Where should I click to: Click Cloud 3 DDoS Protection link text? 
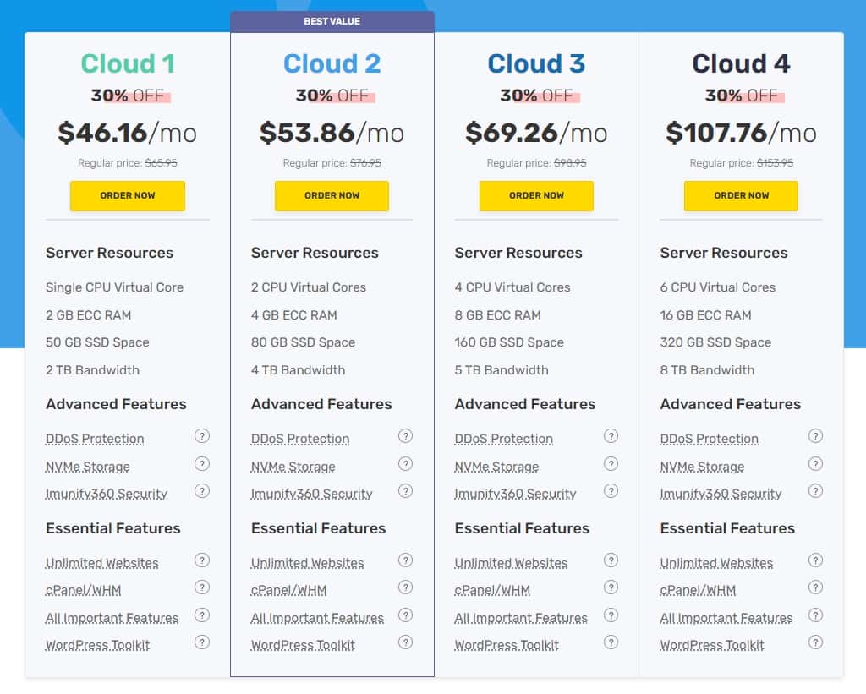point(504,439)
